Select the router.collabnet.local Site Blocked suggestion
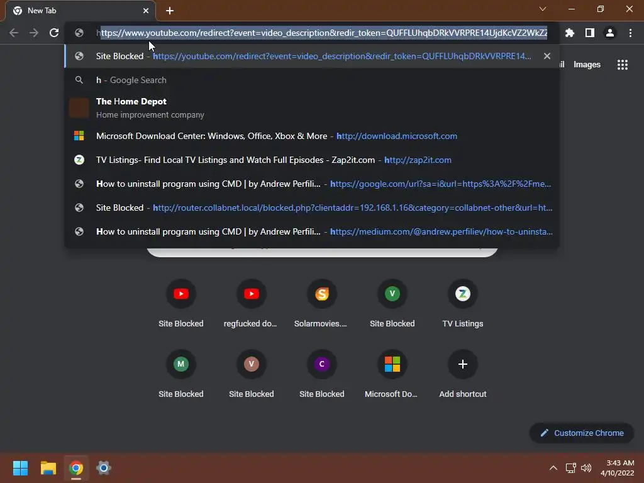Screen dimensions: 644x483 [312, 208]
